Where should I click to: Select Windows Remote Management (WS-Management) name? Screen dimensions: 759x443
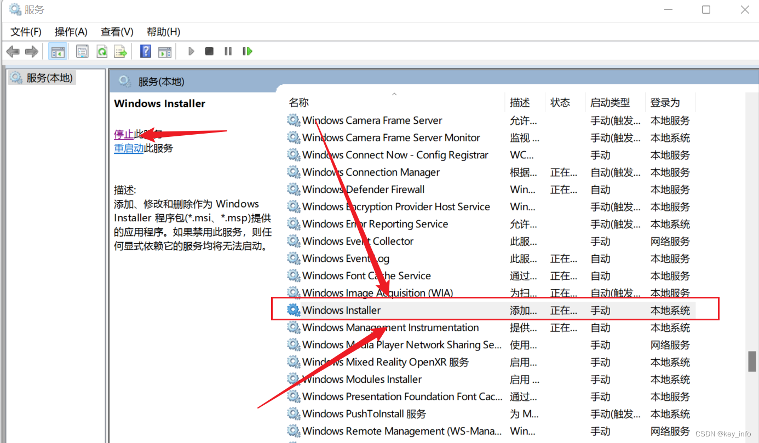point(402,431)
